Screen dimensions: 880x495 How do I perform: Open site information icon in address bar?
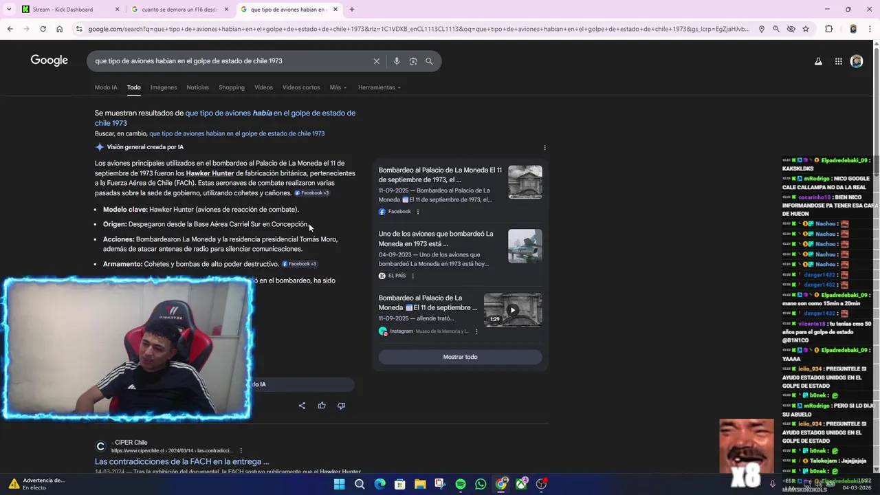79,29
